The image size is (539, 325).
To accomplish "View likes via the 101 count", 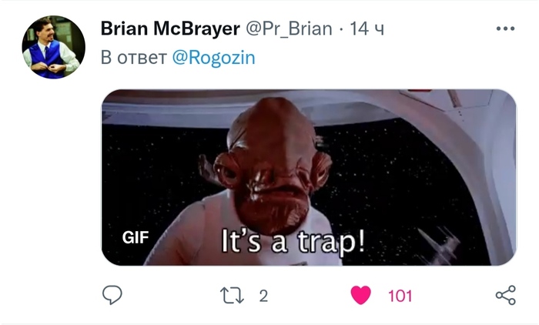I will [400, 296].
